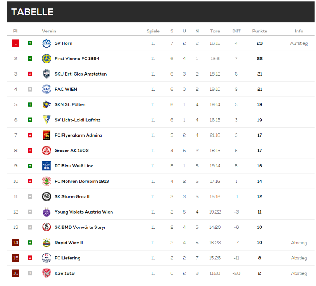Click the FC Flyeralarm Admira logo
Image resolution: width=316 pixels, height=286 pixels.
(46, 135)
